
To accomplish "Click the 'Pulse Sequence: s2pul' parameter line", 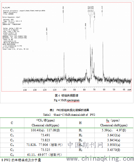I will click(x=11, y=17).
